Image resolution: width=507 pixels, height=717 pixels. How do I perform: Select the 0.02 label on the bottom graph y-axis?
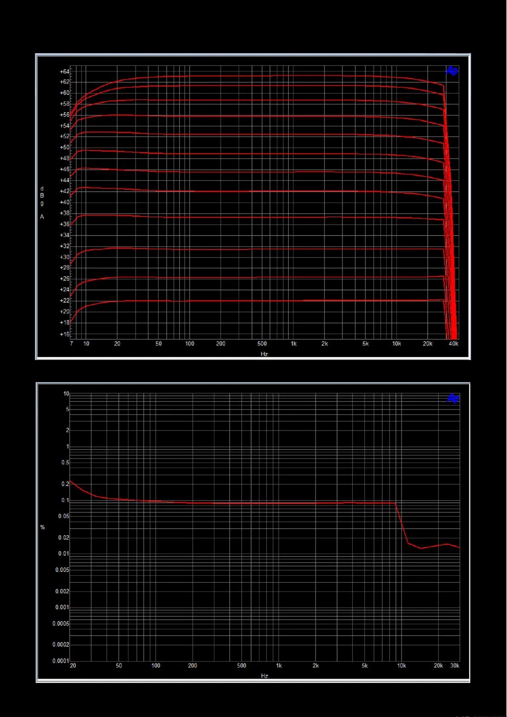64,538
